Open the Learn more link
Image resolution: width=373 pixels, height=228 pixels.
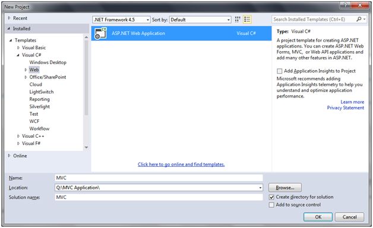352,102
